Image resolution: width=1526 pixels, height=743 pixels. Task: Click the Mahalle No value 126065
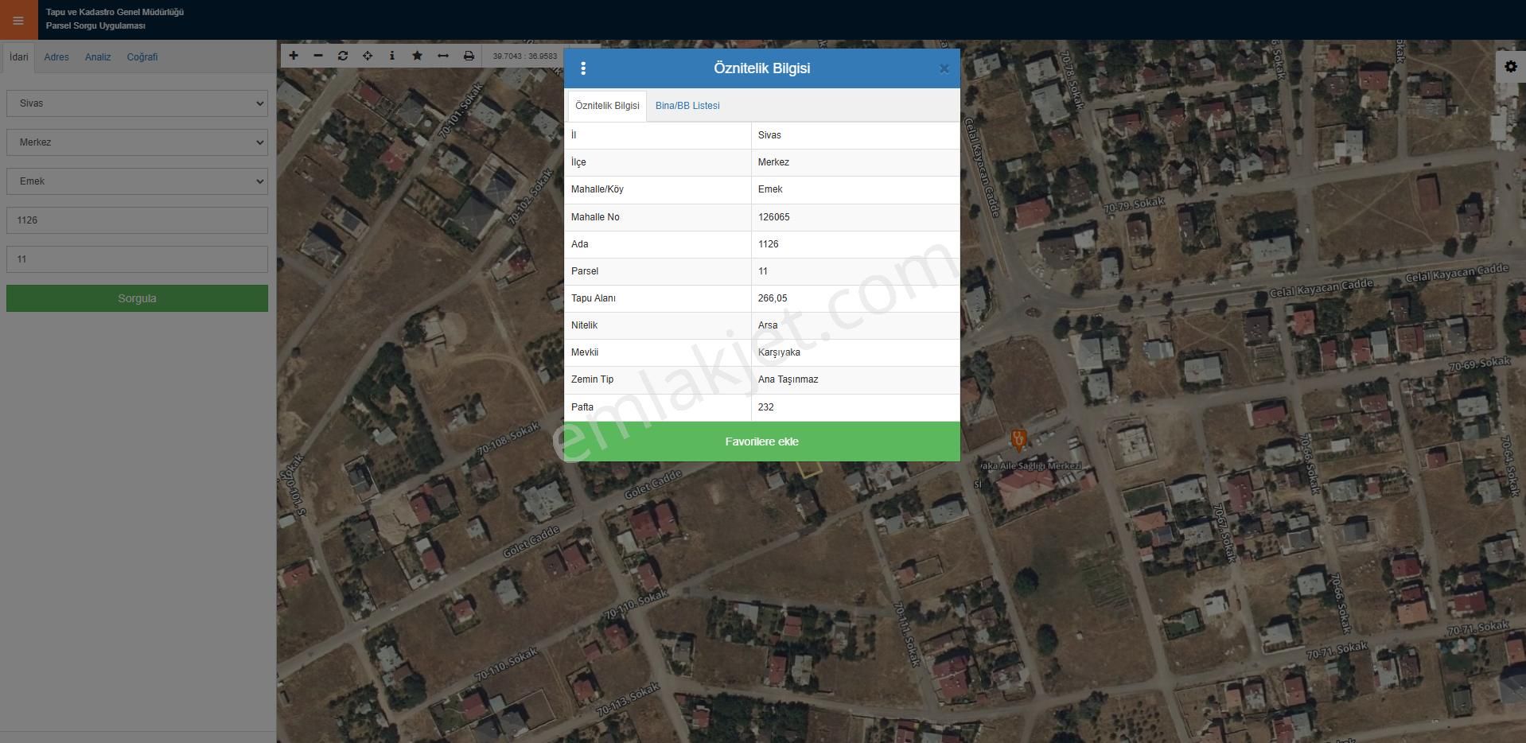(774, 217)
